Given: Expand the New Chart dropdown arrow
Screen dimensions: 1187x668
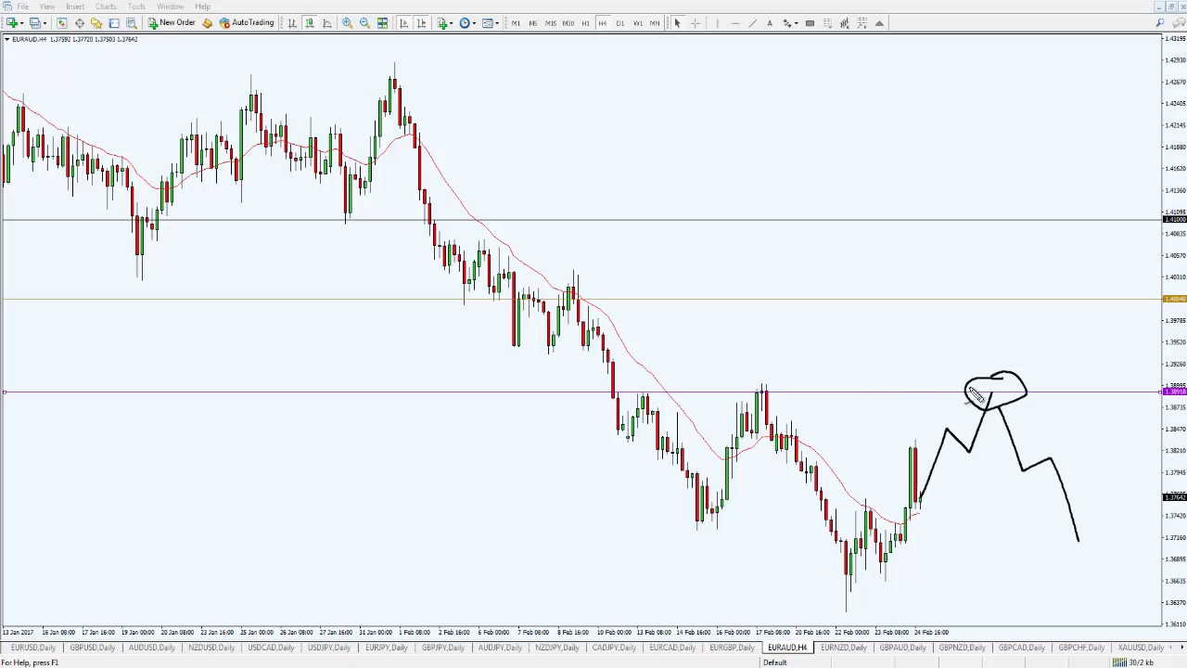Looking at the screenshot, I should (x=21, y=23).
